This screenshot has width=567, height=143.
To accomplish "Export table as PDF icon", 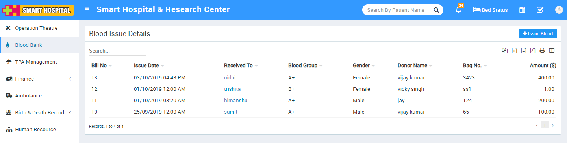I will 533,50.
